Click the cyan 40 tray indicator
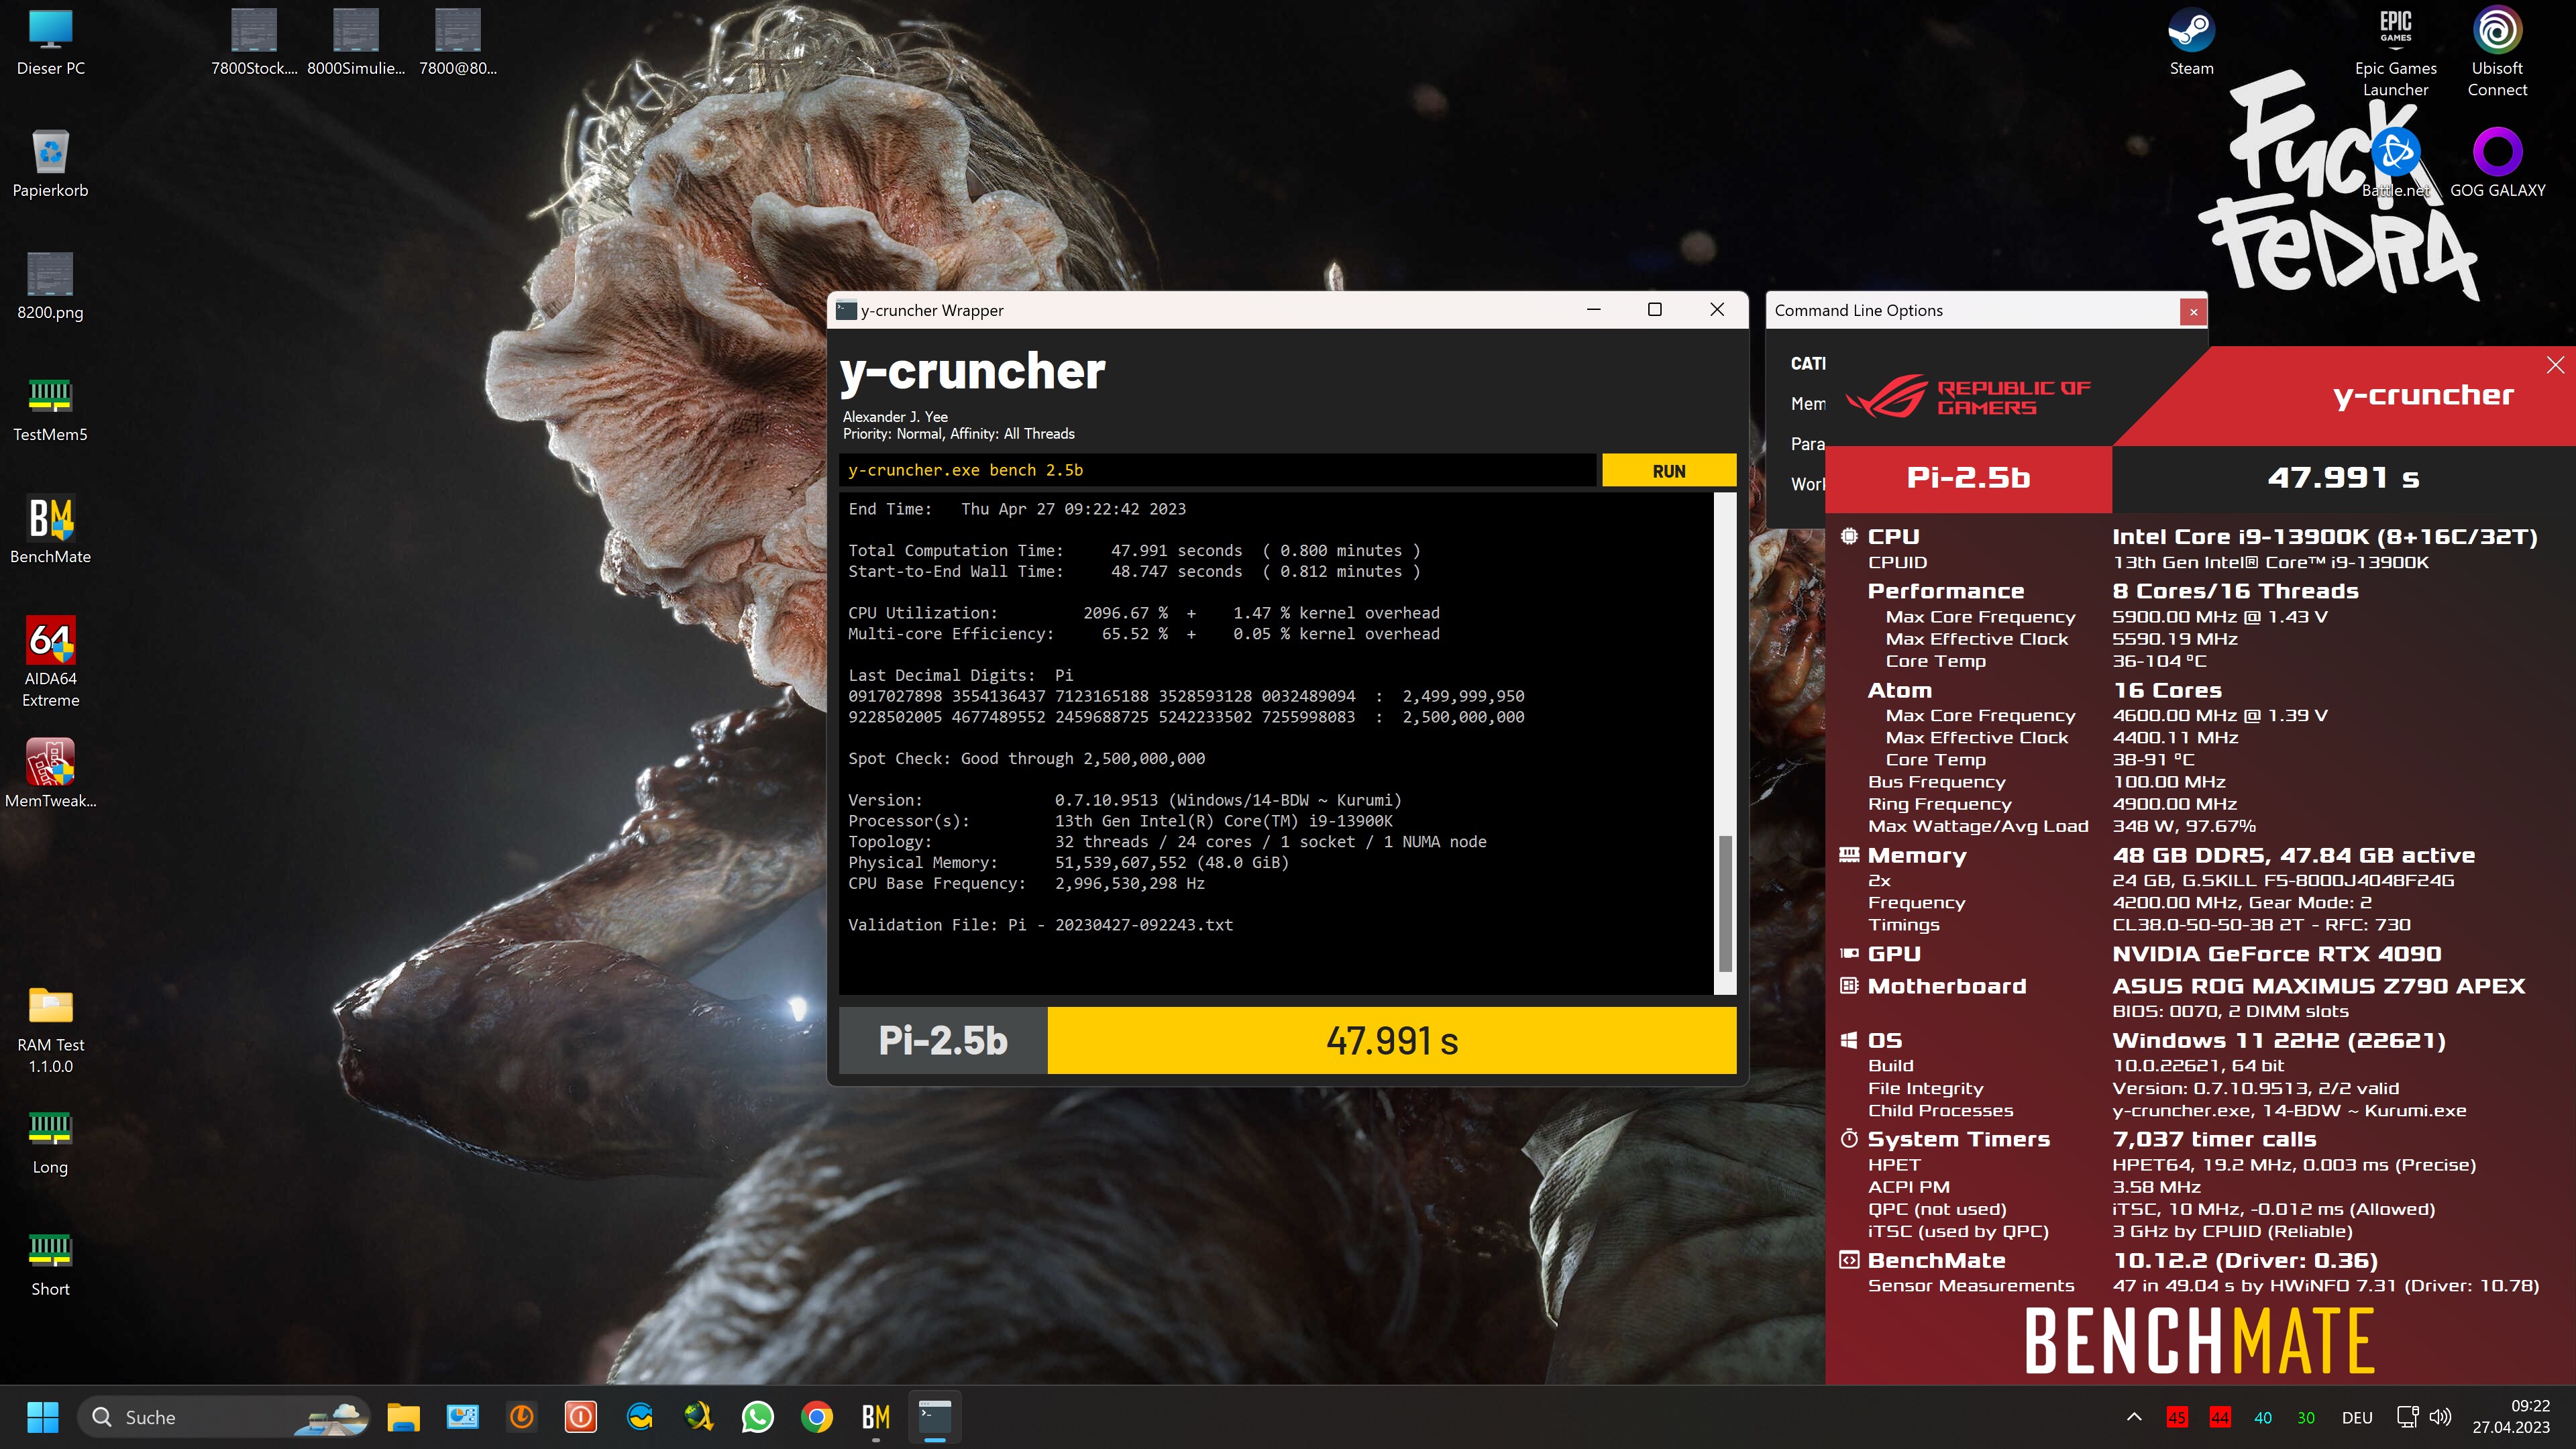The width and height of the screenshot is (2576, 1449). pos(2262,1417)
